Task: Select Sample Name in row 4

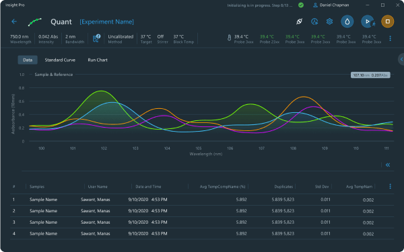Action: (x=43, y=233)
